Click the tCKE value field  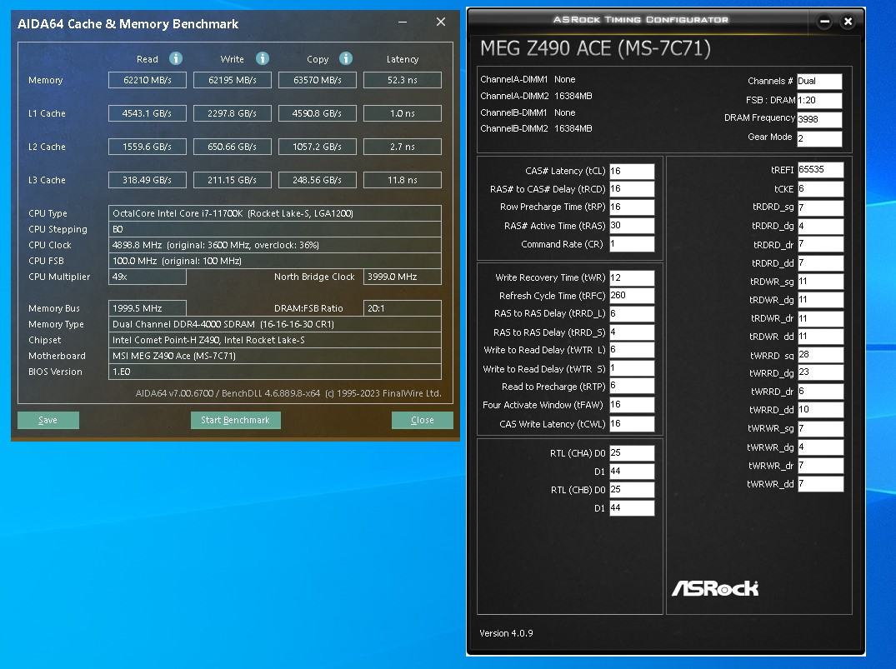click(x=821, y=189)
